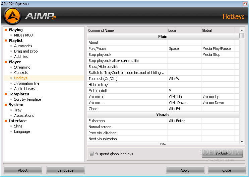Viewport: 249px width, 177px height.
Task: Click the Ctrl+Down local hotkey cell
Action: tap(185, 103)
